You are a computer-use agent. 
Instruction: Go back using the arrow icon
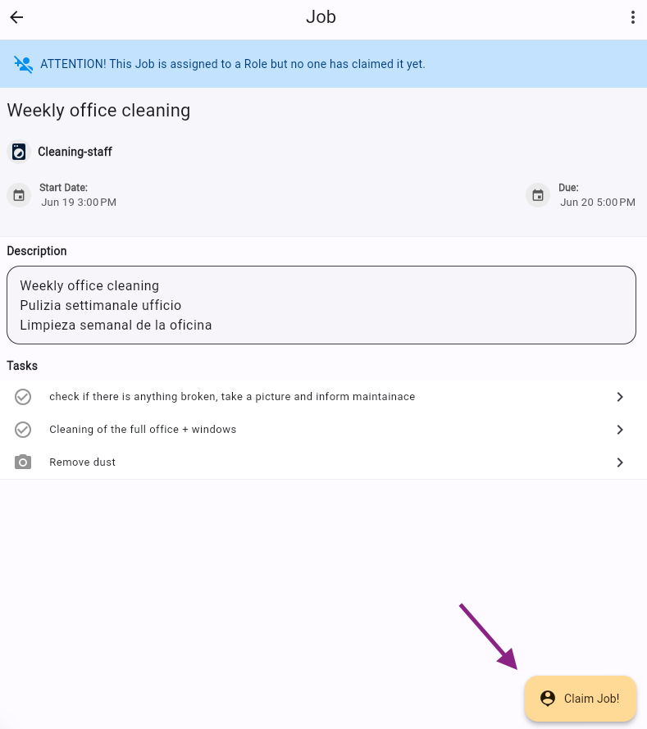click(16, 17)
